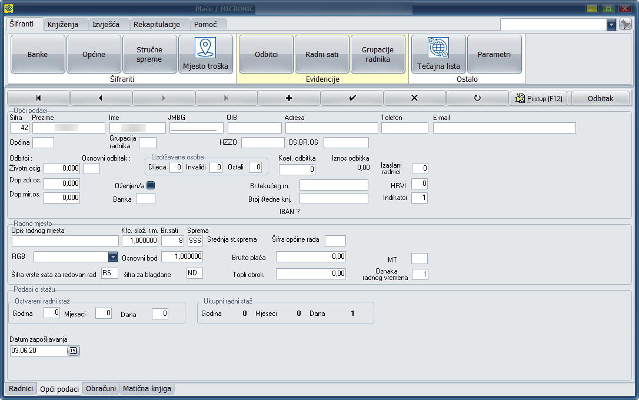Screen dimensions: 639x400
Task: Add a new record with plus button
Action: (289, 98)
